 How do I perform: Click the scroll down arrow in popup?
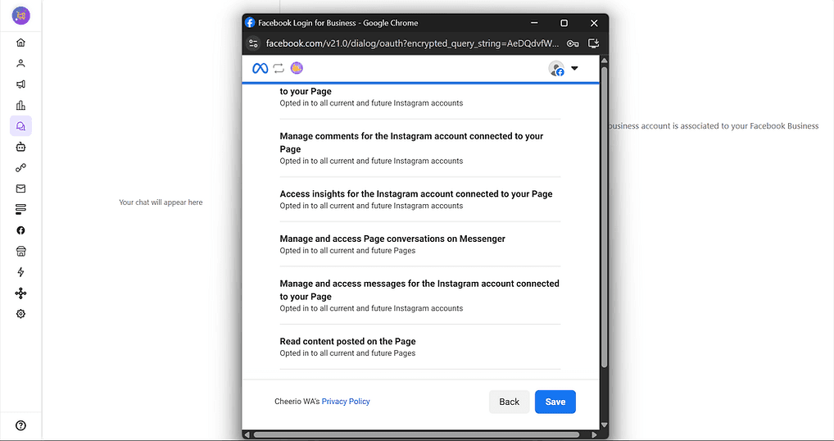point(604,425)
